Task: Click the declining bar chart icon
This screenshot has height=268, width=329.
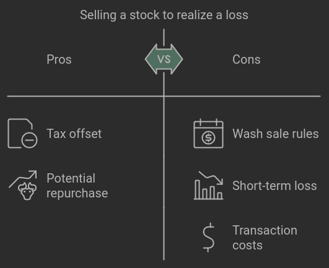Action: pos(208,185)
